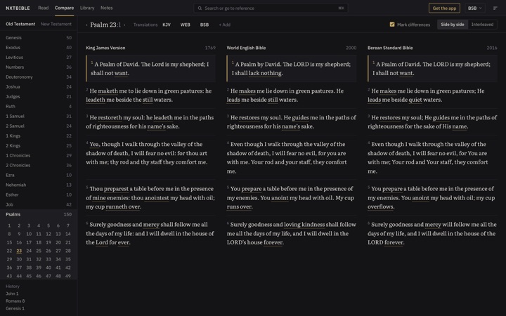Open the Compare tab

pyautogui.click(x=64, y=8)
